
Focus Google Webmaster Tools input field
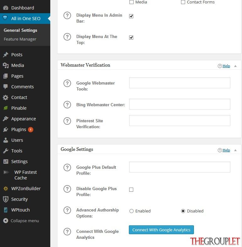(179, 83)
